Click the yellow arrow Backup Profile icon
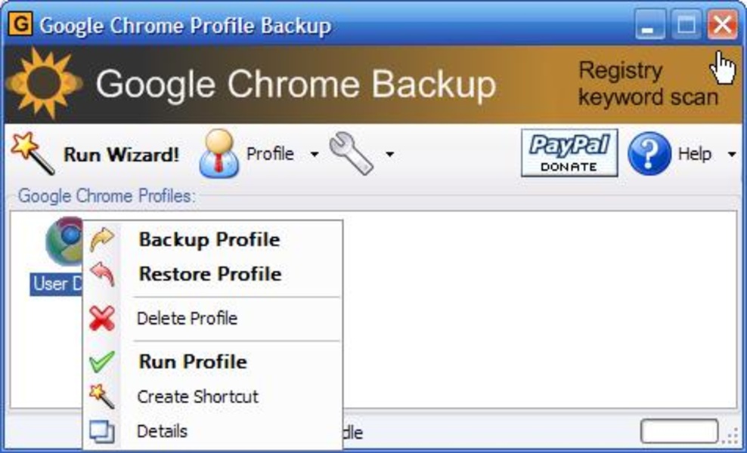The image size is (747, 453). click(102, 240)
